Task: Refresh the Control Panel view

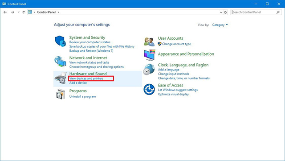Action: pos(225,12)
